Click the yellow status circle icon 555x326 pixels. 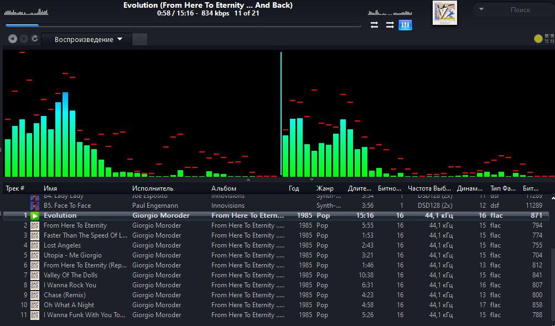538,39
